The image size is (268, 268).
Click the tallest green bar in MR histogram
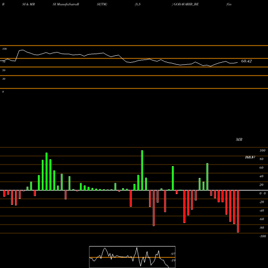pyautogui.click(x=142, y=170)
